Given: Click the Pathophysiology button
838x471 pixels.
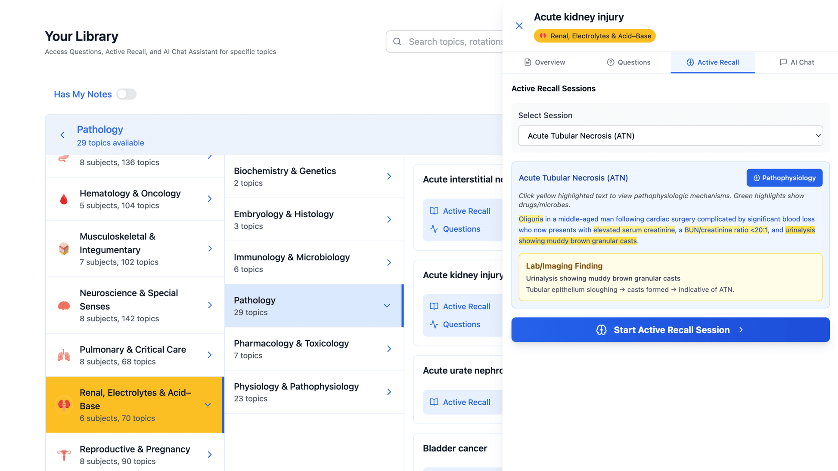Looking at the screenshot, I should [x=784, y=178].
